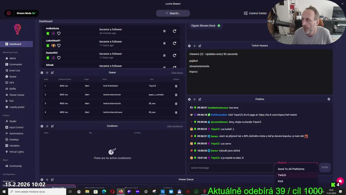Close the Queue widget

click(x=42, y=73)
